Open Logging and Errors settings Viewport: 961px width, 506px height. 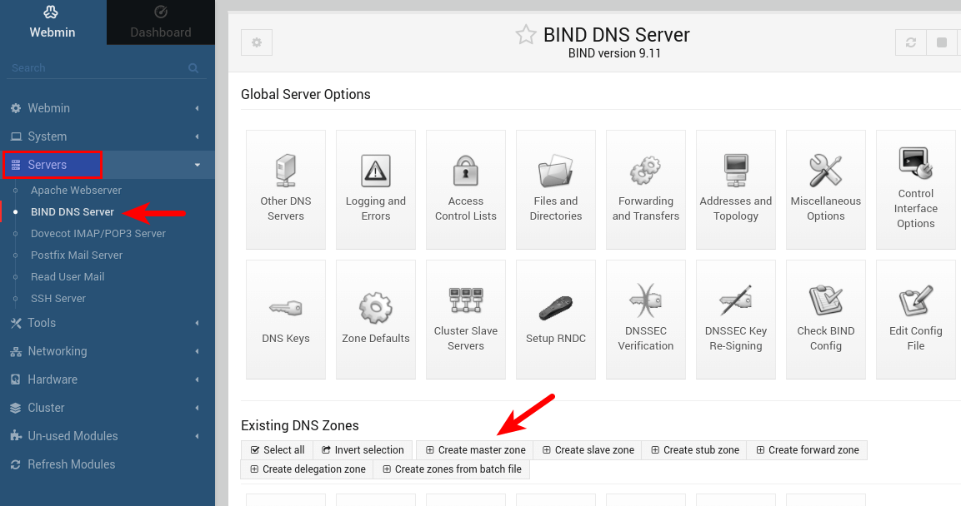[376, 189]
